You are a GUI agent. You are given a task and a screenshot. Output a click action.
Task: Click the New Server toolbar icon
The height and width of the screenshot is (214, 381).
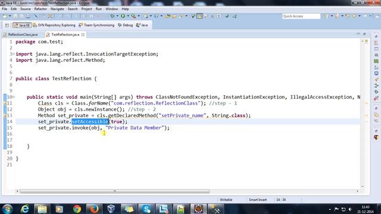pyautogui.click(x=235, y=16)
